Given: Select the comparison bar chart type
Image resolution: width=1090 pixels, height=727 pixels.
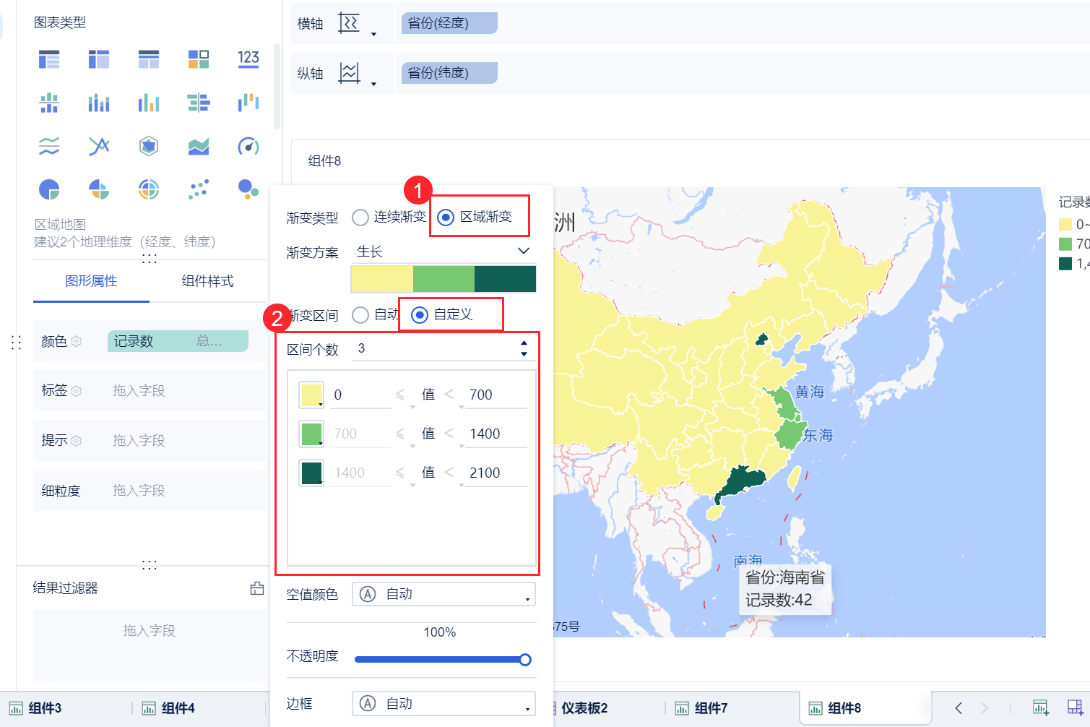Looking at the screenshot, I should click(x=199, y=103).
